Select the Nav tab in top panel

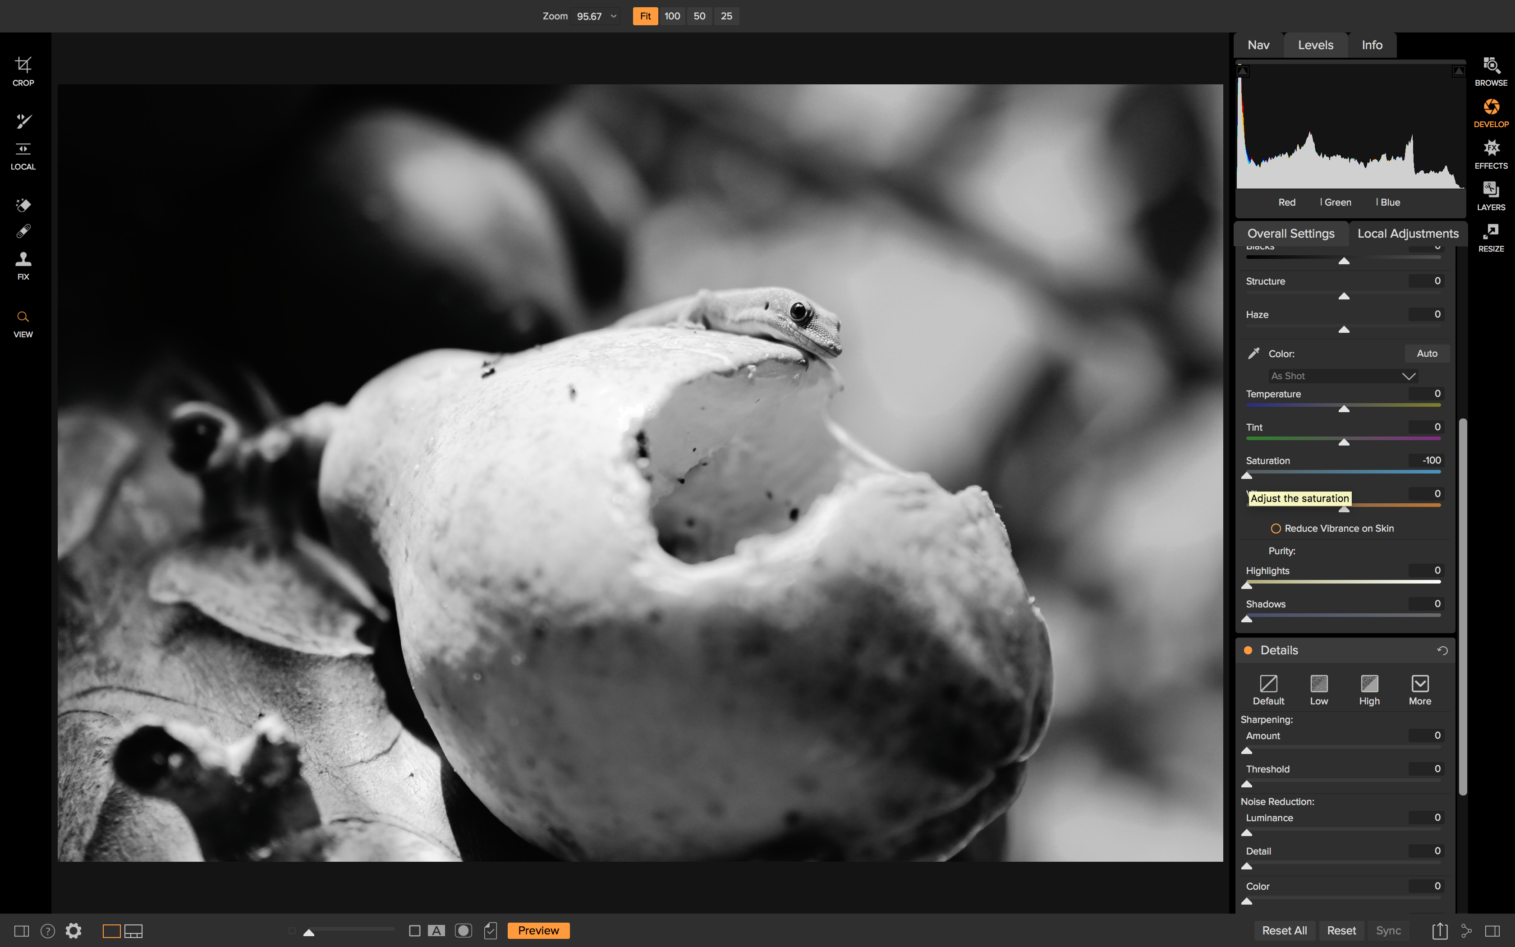[1259, 45]
